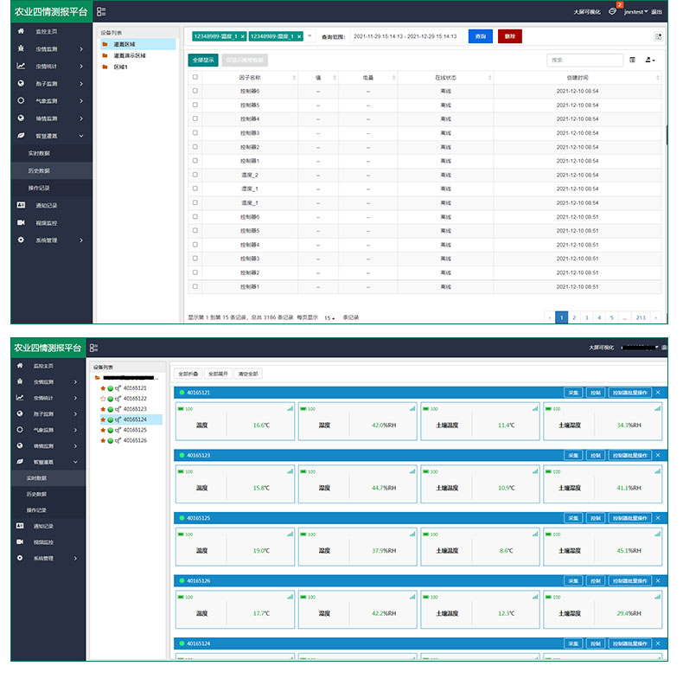Viewport: 683px width, 685px height.
Task: Click leaf icon for 智慧灌溉 in bottom sidebar
Action: click(x=20, y=461)
